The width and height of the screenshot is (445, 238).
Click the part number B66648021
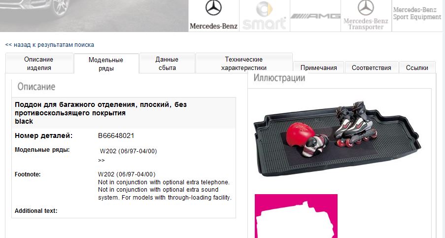click(116, 136)
